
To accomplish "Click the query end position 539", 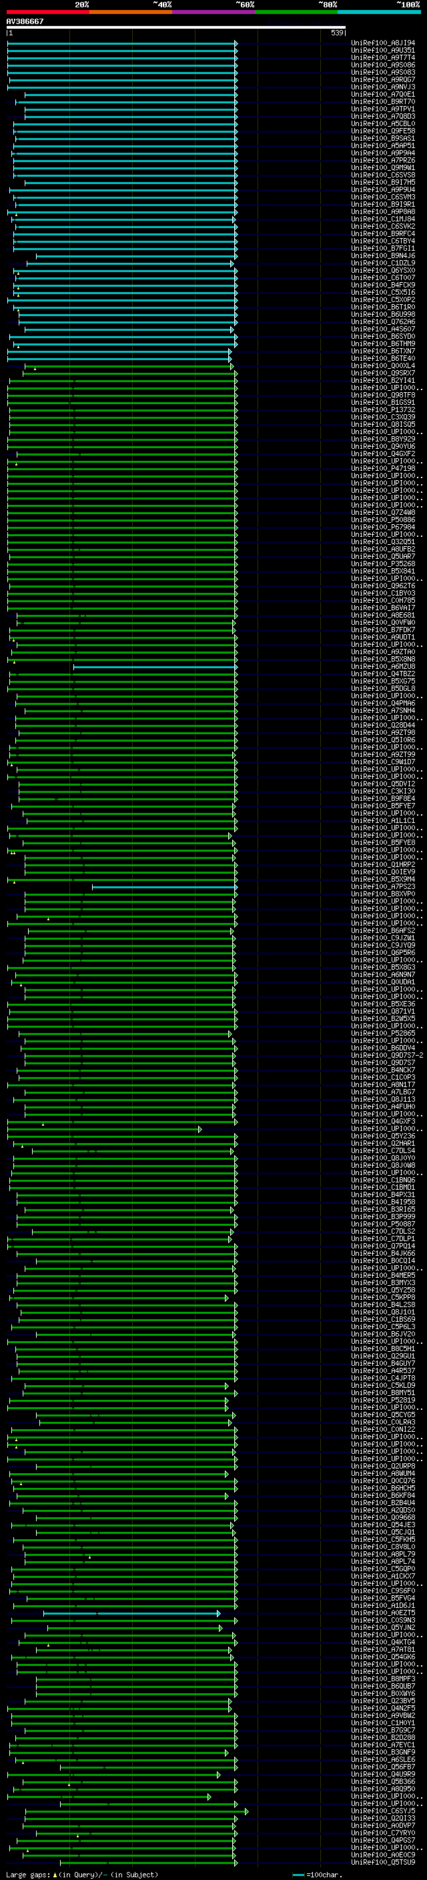I will [x=337, y=33].
